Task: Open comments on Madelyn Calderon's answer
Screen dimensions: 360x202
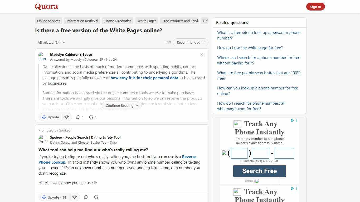Action: coord(80,117)
